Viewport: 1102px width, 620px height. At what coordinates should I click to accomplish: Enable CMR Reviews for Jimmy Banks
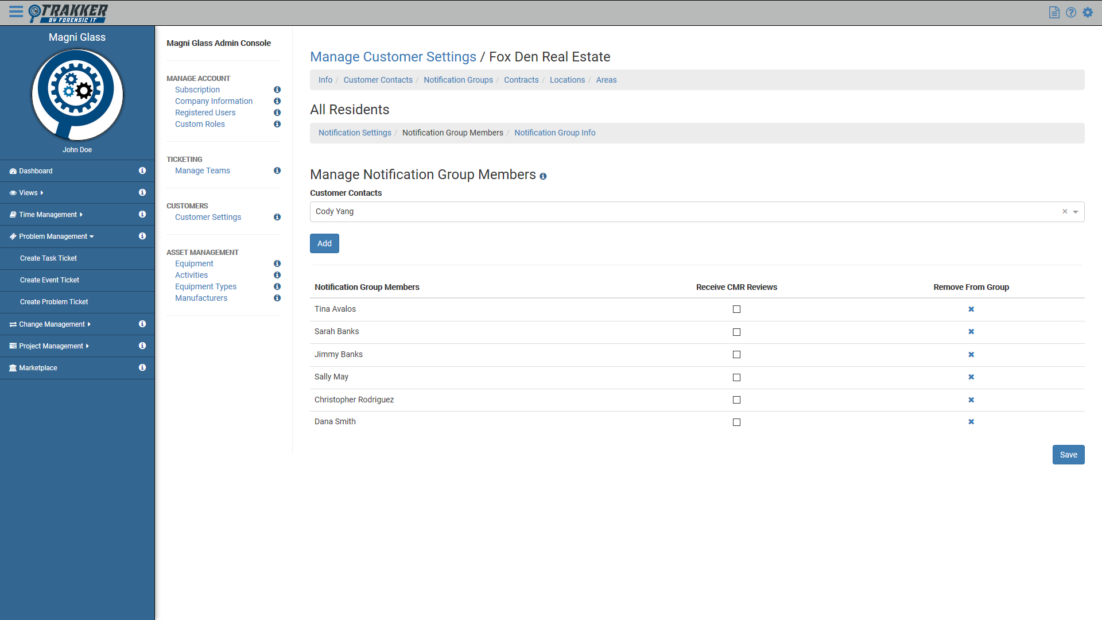pos(736,355)
